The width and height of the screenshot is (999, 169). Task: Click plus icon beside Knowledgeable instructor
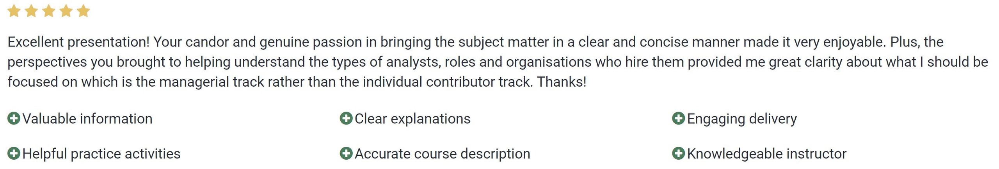coord(679,153)
